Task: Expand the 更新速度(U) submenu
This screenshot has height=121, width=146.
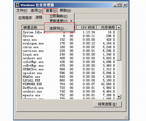Action: click(59, 21)
